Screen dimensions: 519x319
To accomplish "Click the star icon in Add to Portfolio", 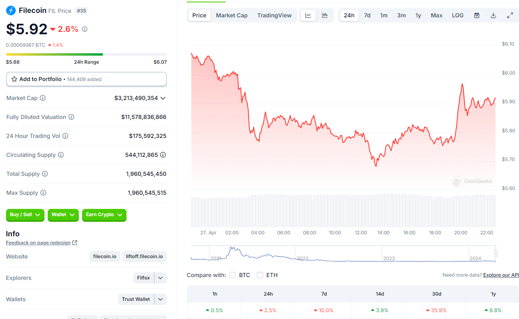I will [x=14, y=79].
